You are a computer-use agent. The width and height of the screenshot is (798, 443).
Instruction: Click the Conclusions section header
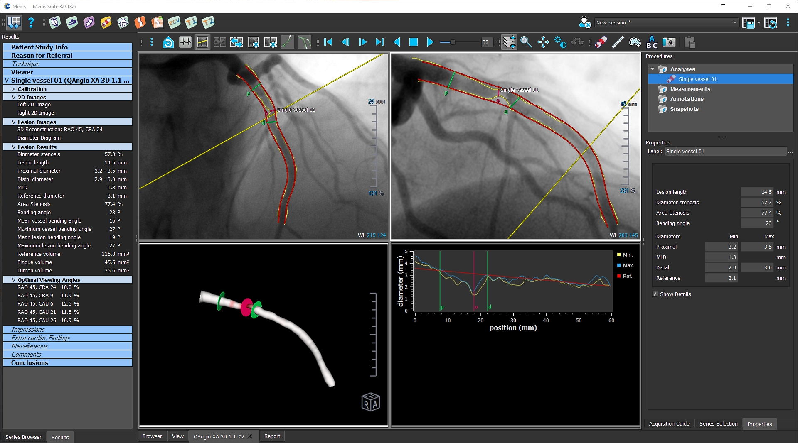click(x=30, y=362)
